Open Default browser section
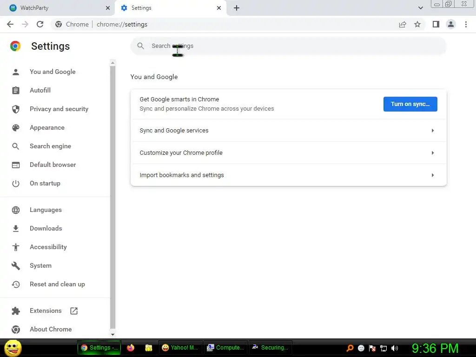Image resolution: width=476 pixels, height=357 pixels. [53, 165]
